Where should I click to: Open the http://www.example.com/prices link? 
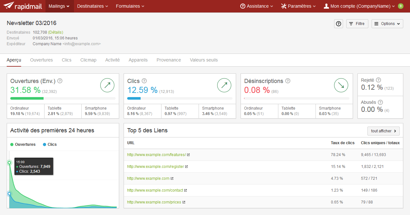154,202
